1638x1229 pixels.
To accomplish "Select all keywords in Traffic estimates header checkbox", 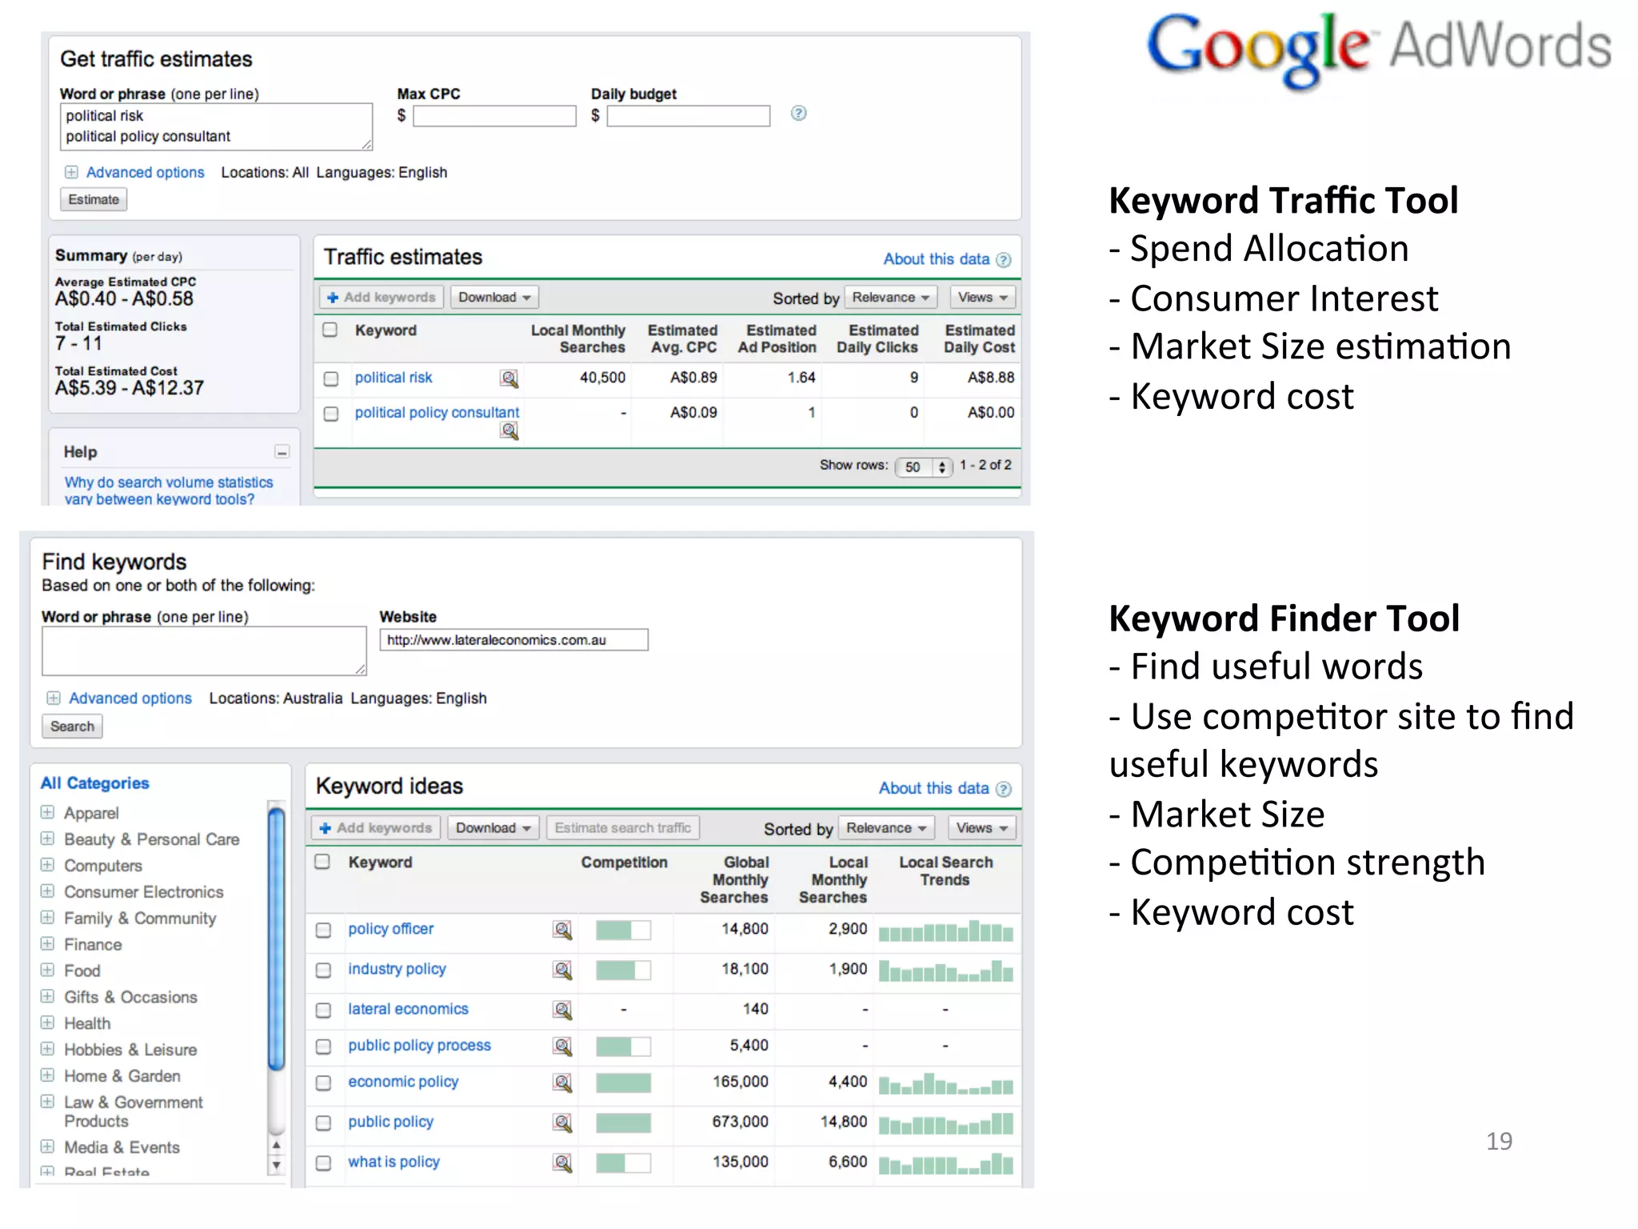I will [330, 330].
